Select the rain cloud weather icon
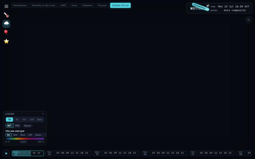Screen dimensions: 255x159 point(6,24)
